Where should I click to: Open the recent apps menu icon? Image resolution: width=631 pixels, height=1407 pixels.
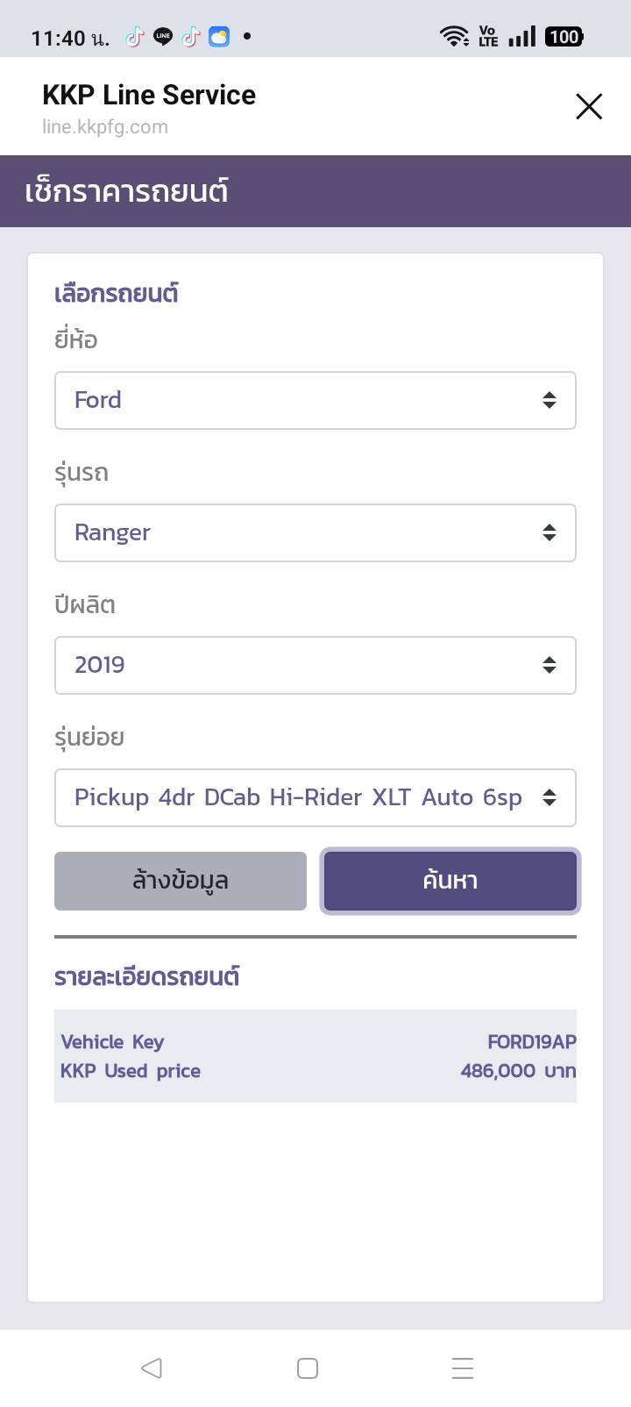point(463,1368)
